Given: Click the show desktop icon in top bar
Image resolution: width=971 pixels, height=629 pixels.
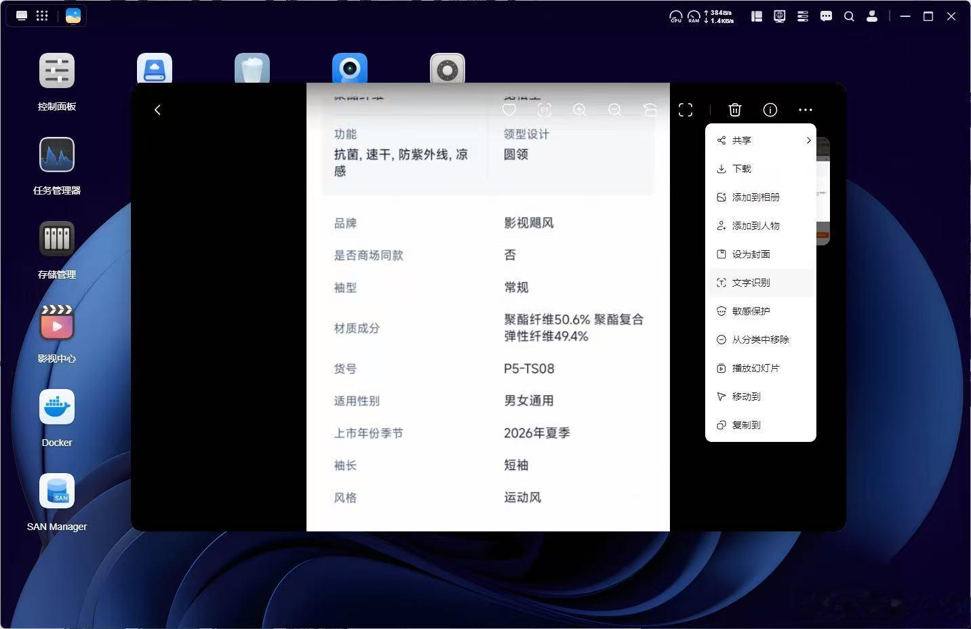Looking at the screenshot, I should point(22,16).
